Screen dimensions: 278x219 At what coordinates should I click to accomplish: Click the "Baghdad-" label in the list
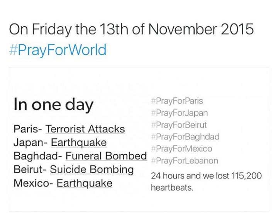38,156
